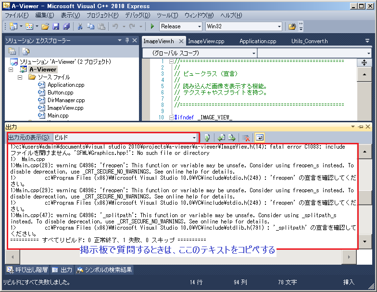
Task: Open the デバッグ(D) menu
Action: [x=138, y=15]
